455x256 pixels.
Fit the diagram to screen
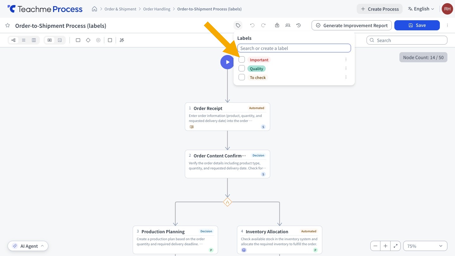pos(395,246)
